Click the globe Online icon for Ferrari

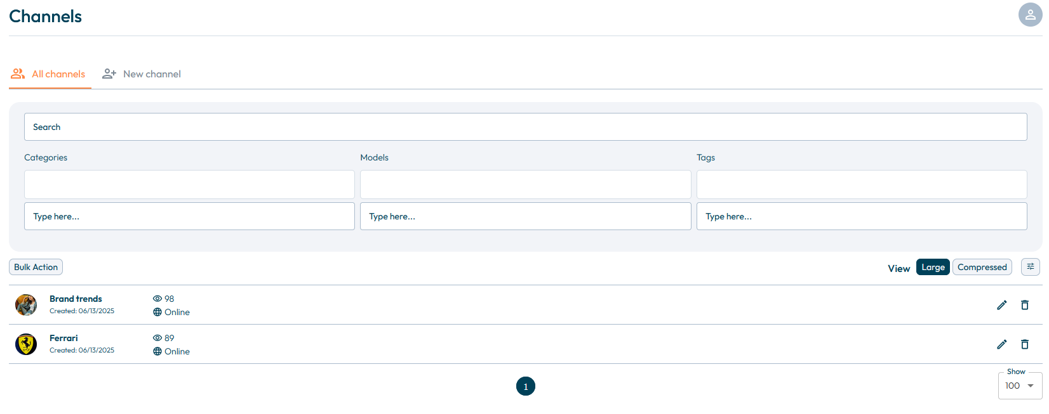click(157, 351)
